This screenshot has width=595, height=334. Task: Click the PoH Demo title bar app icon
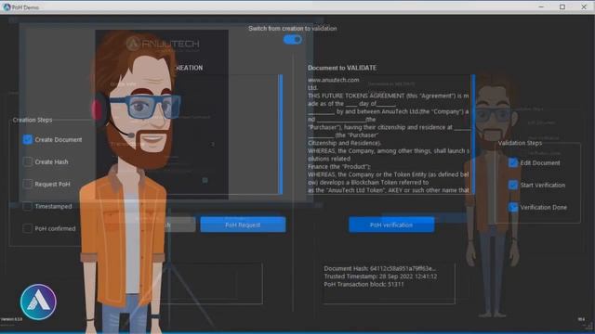point(7,6)
